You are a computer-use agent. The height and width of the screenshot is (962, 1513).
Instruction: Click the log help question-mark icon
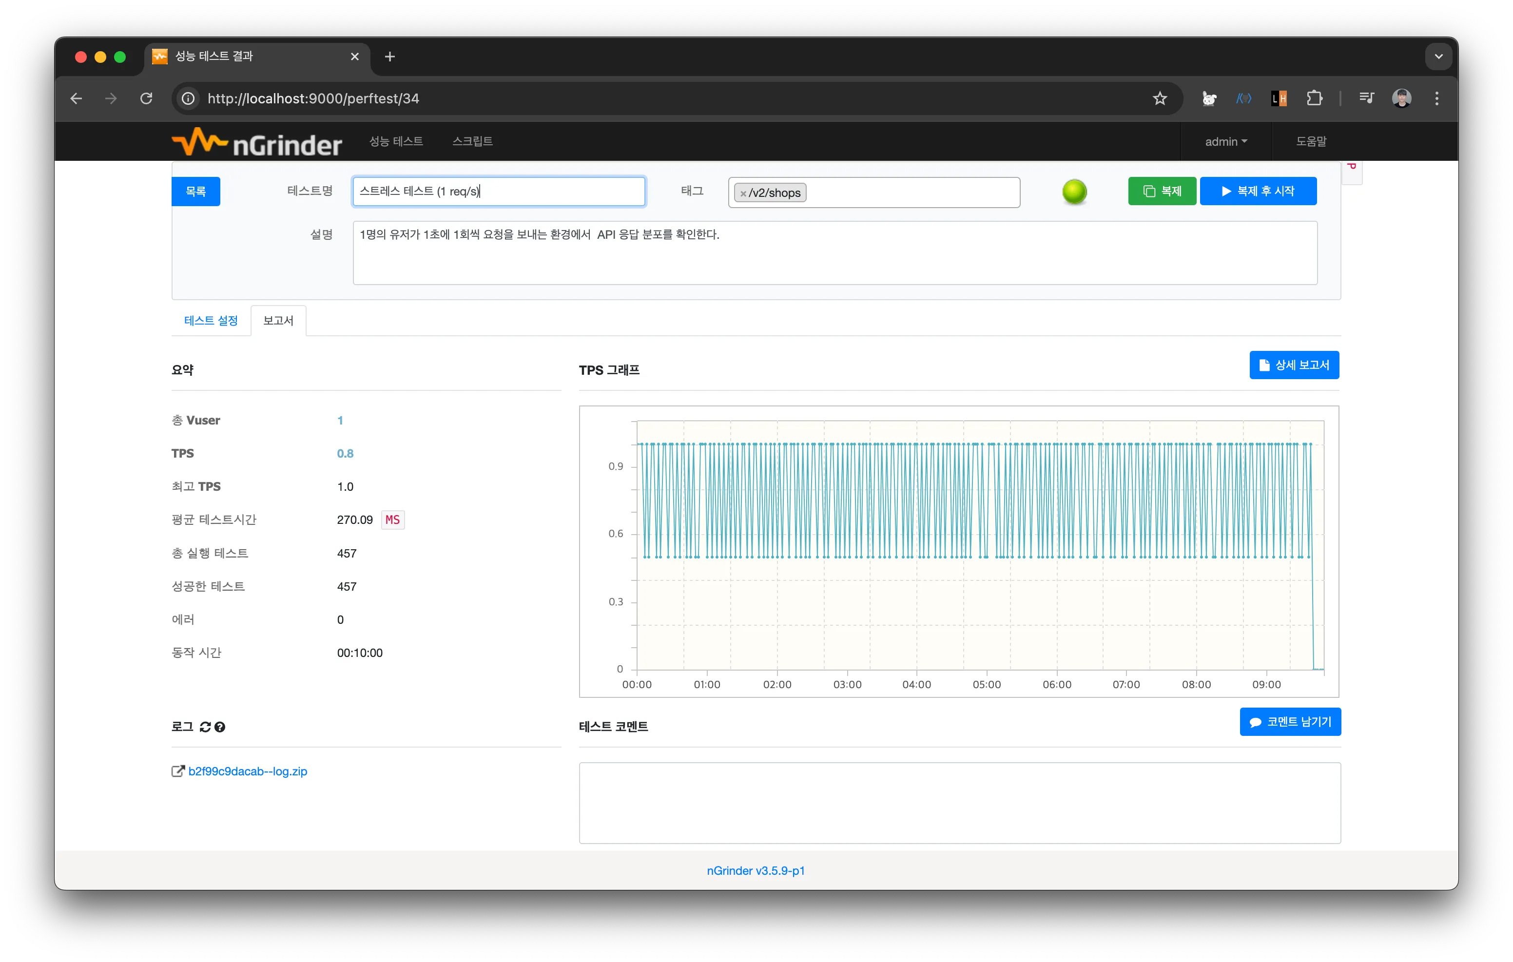click(x=220, y=727)
